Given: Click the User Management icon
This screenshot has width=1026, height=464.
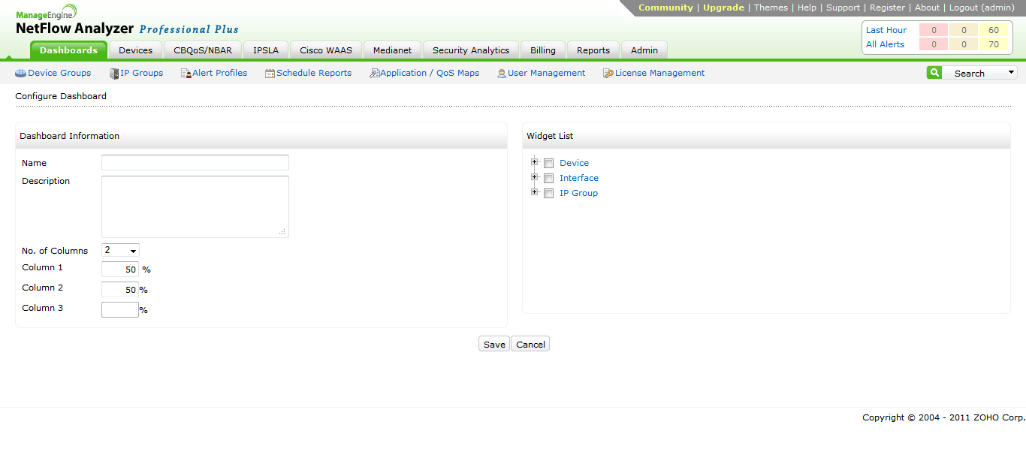Looking at the screenshot, I should click(502, 74).
